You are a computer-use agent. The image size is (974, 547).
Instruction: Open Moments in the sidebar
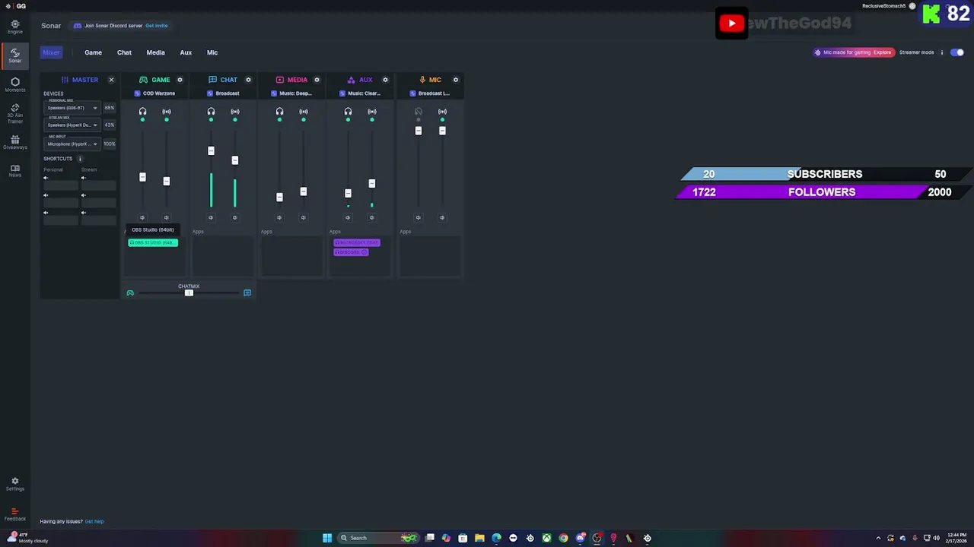click(14, 84)
